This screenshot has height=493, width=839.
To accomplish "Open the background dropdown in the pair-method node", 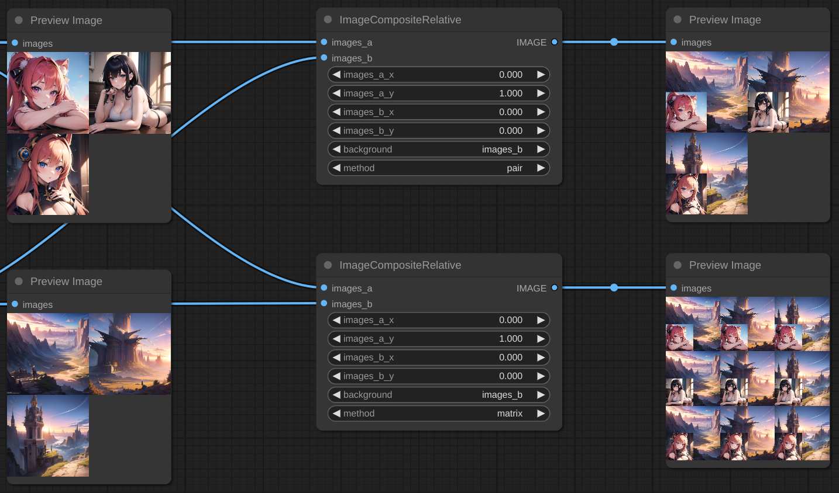I will click(x=438, y=150).
